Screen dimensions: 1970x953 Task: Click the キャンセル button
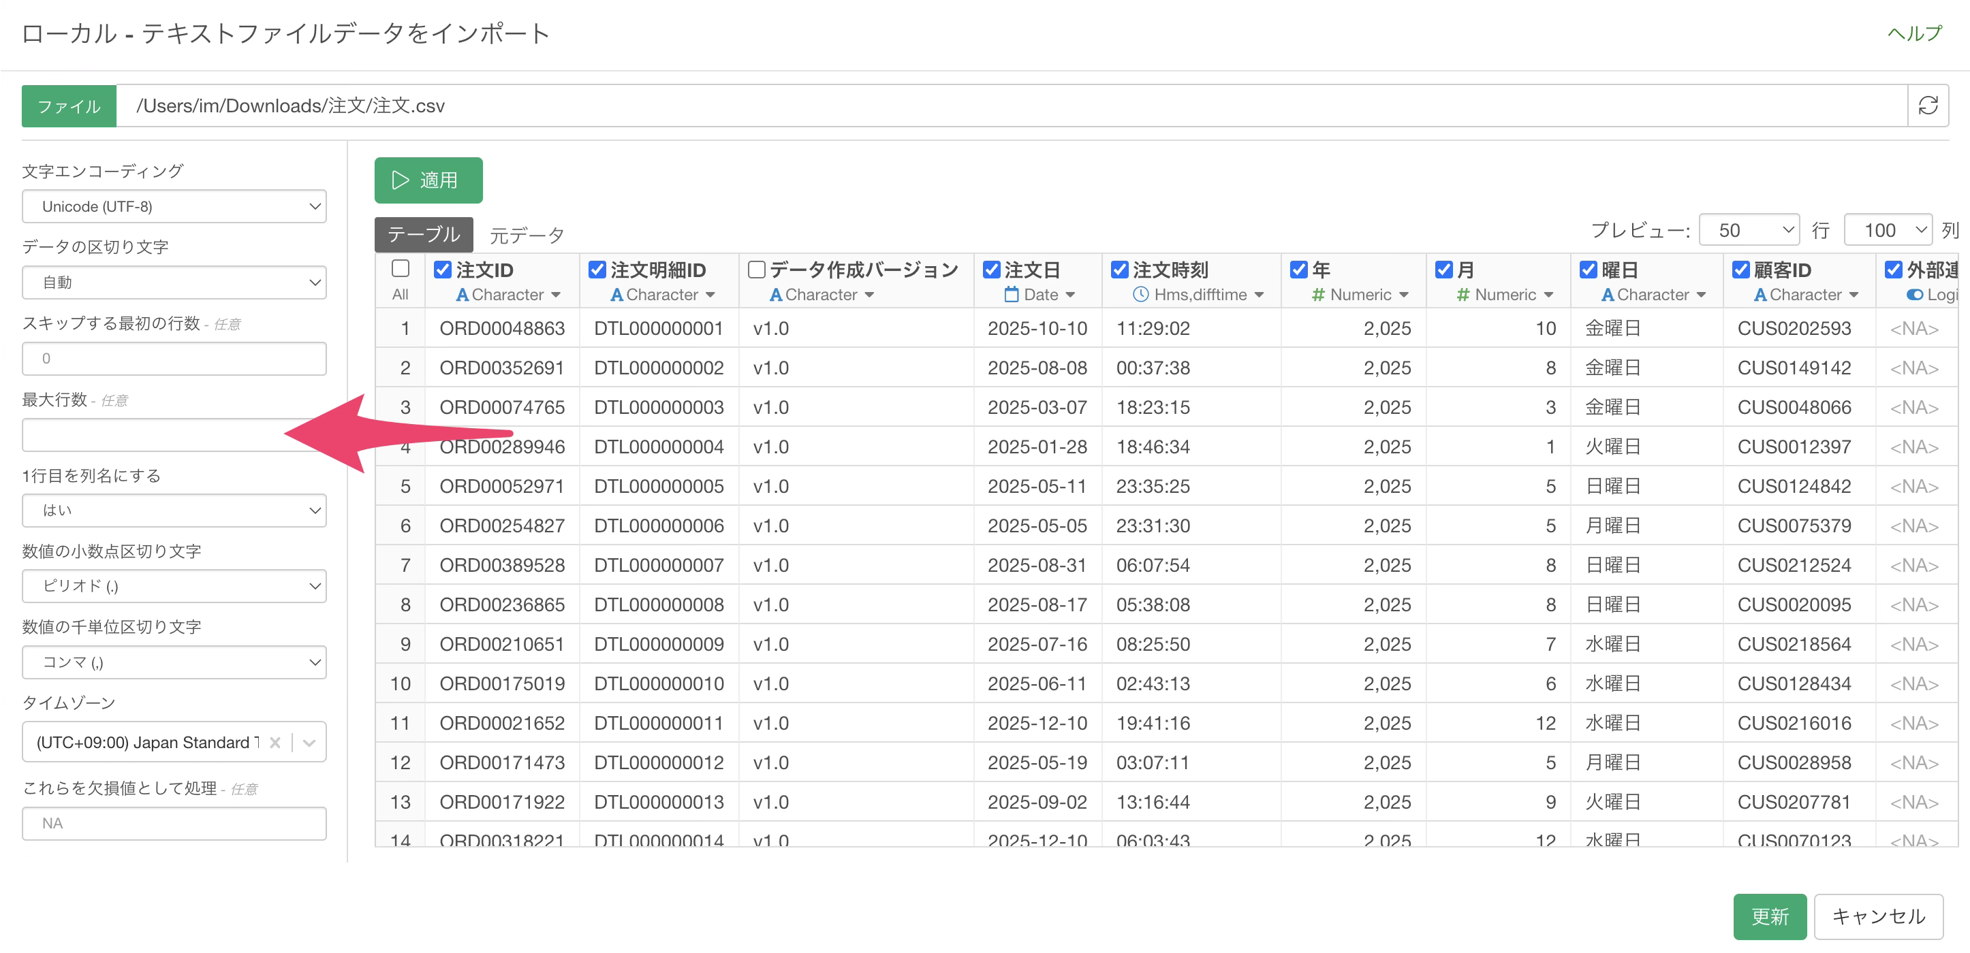pos(1877,916)
